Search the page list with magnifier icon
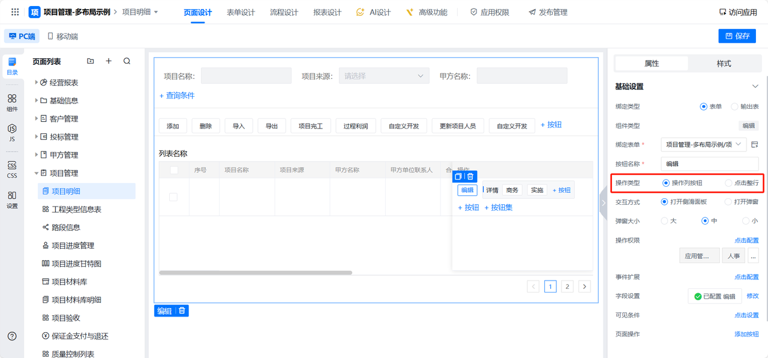768x358 pixels. point(127,61)
